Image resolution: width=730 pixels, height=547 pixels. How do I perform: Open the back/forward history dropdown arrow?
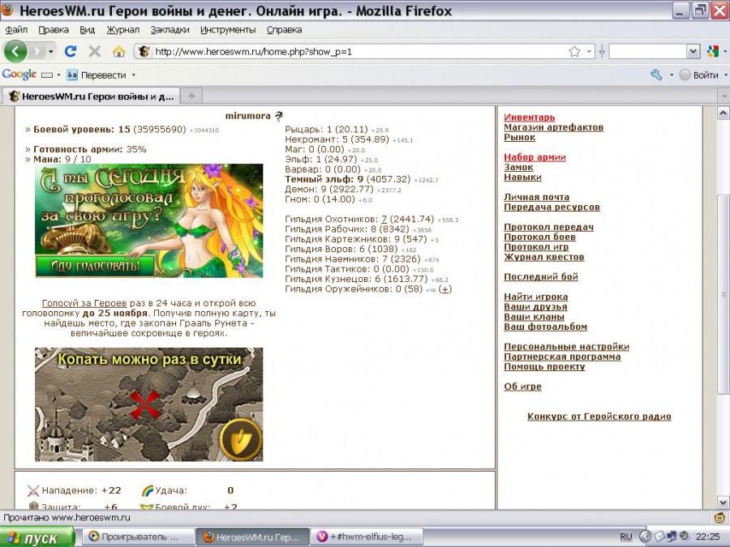[51, 51]
